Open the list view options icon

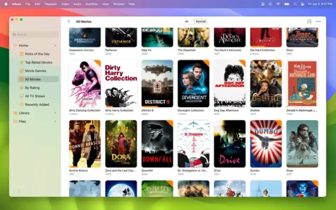pyautogui.click(x=309, y=22)
